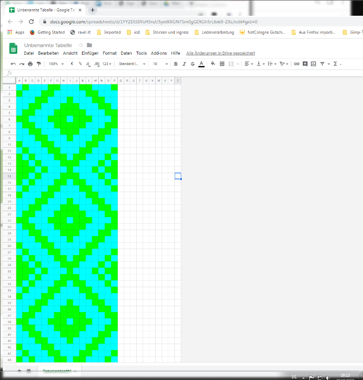Open the Daten menu
This screenshot has width=363, height=380.
coord(126,53)
